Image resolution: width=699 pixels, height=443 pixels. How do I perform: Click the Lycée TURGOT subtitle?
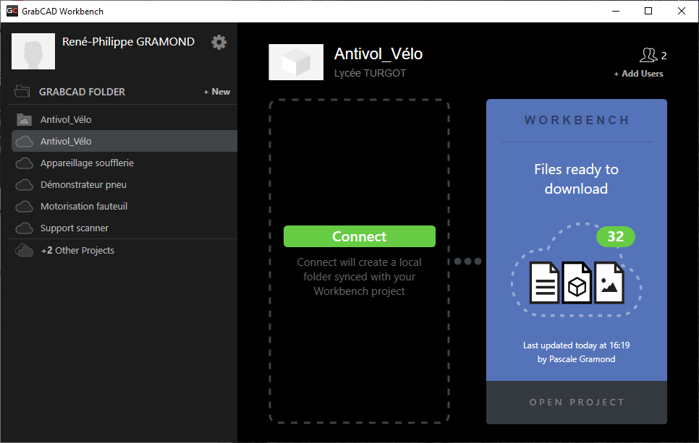point(370,73)
